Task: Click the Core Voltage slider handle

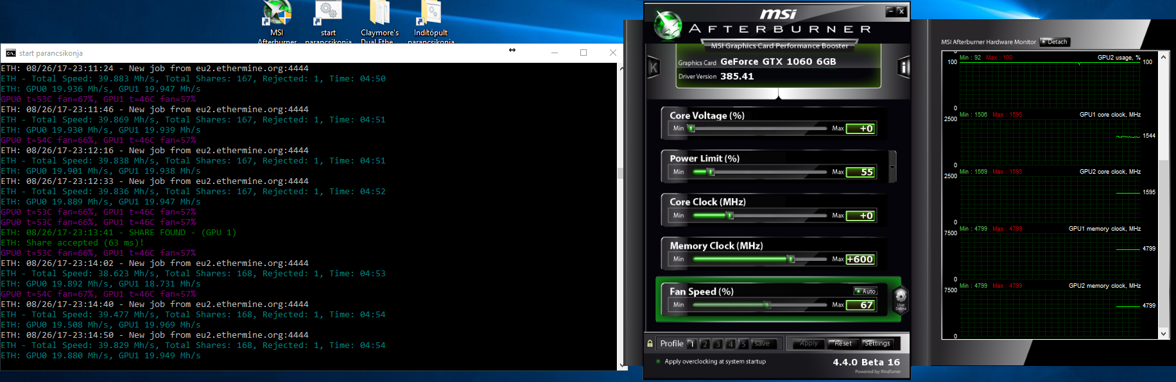Action: pos(691,128)
